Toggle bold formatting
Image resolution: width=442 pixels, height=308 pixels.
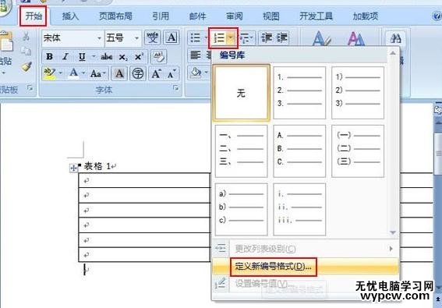pos(49,57)
